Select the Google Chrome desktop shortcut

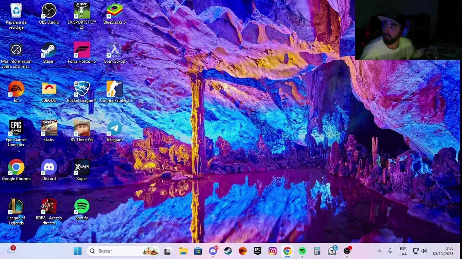click(16, 171)
